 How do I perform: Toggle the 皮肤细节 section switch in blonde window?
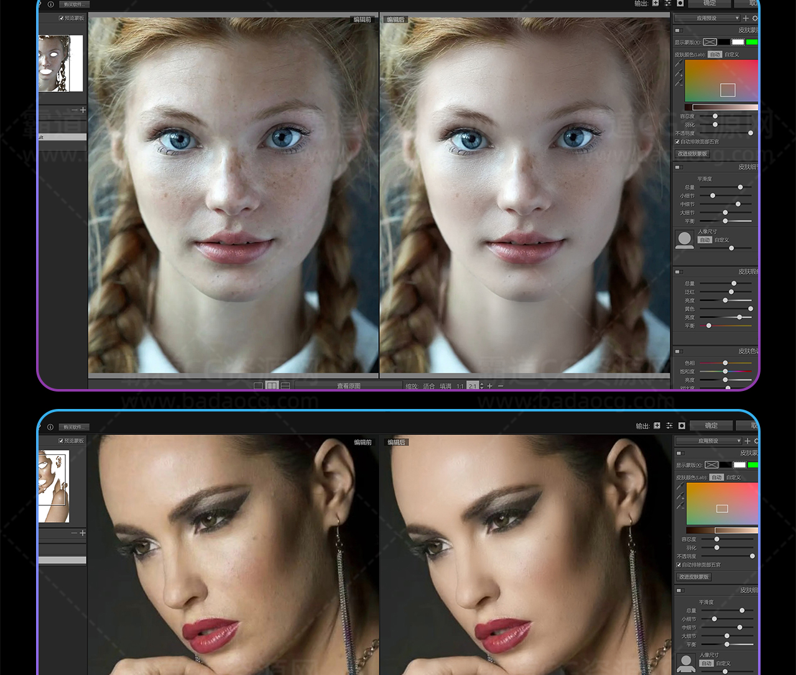click(678, 167)
